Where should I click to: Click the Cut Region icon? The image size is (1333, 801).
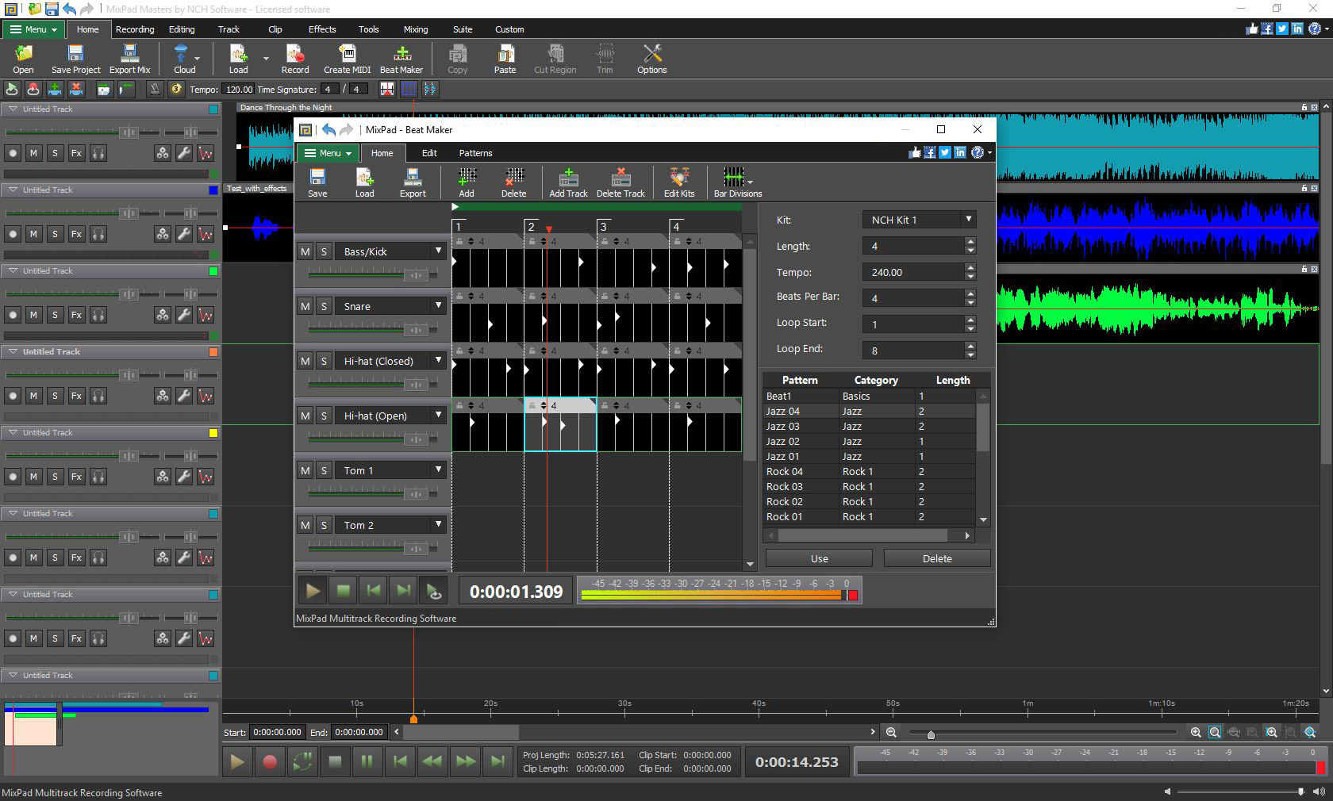pos(554,58)
